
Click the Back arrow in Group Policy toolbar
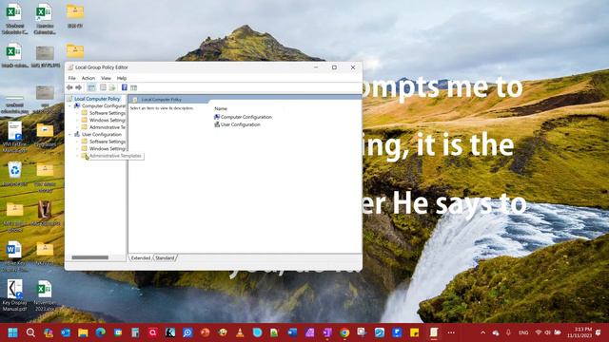[69, 87]
